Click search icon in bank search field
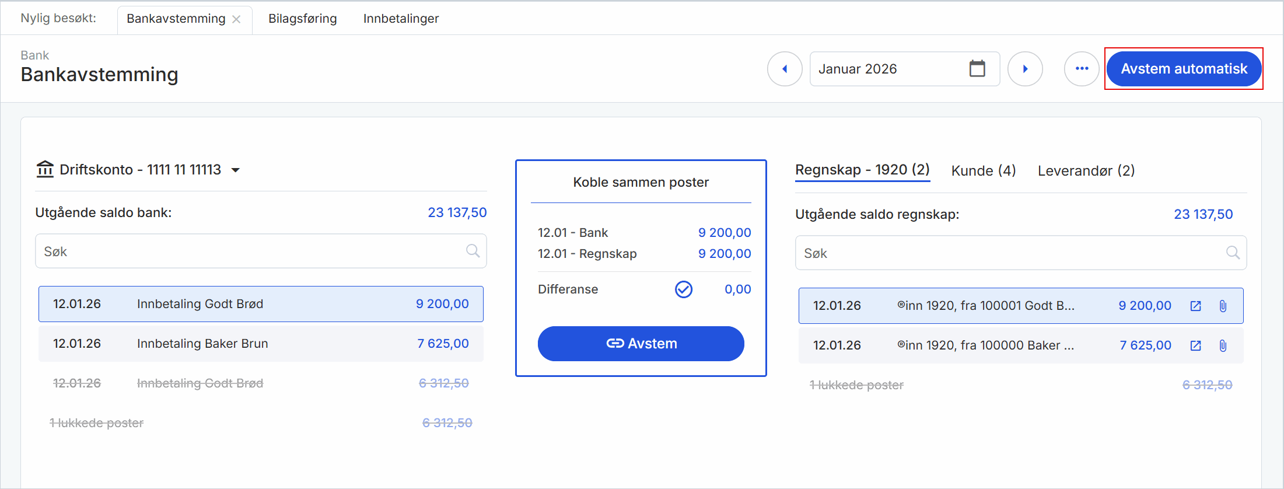The width and height of the screenshot is (1284, 489). tap(473, 251)
